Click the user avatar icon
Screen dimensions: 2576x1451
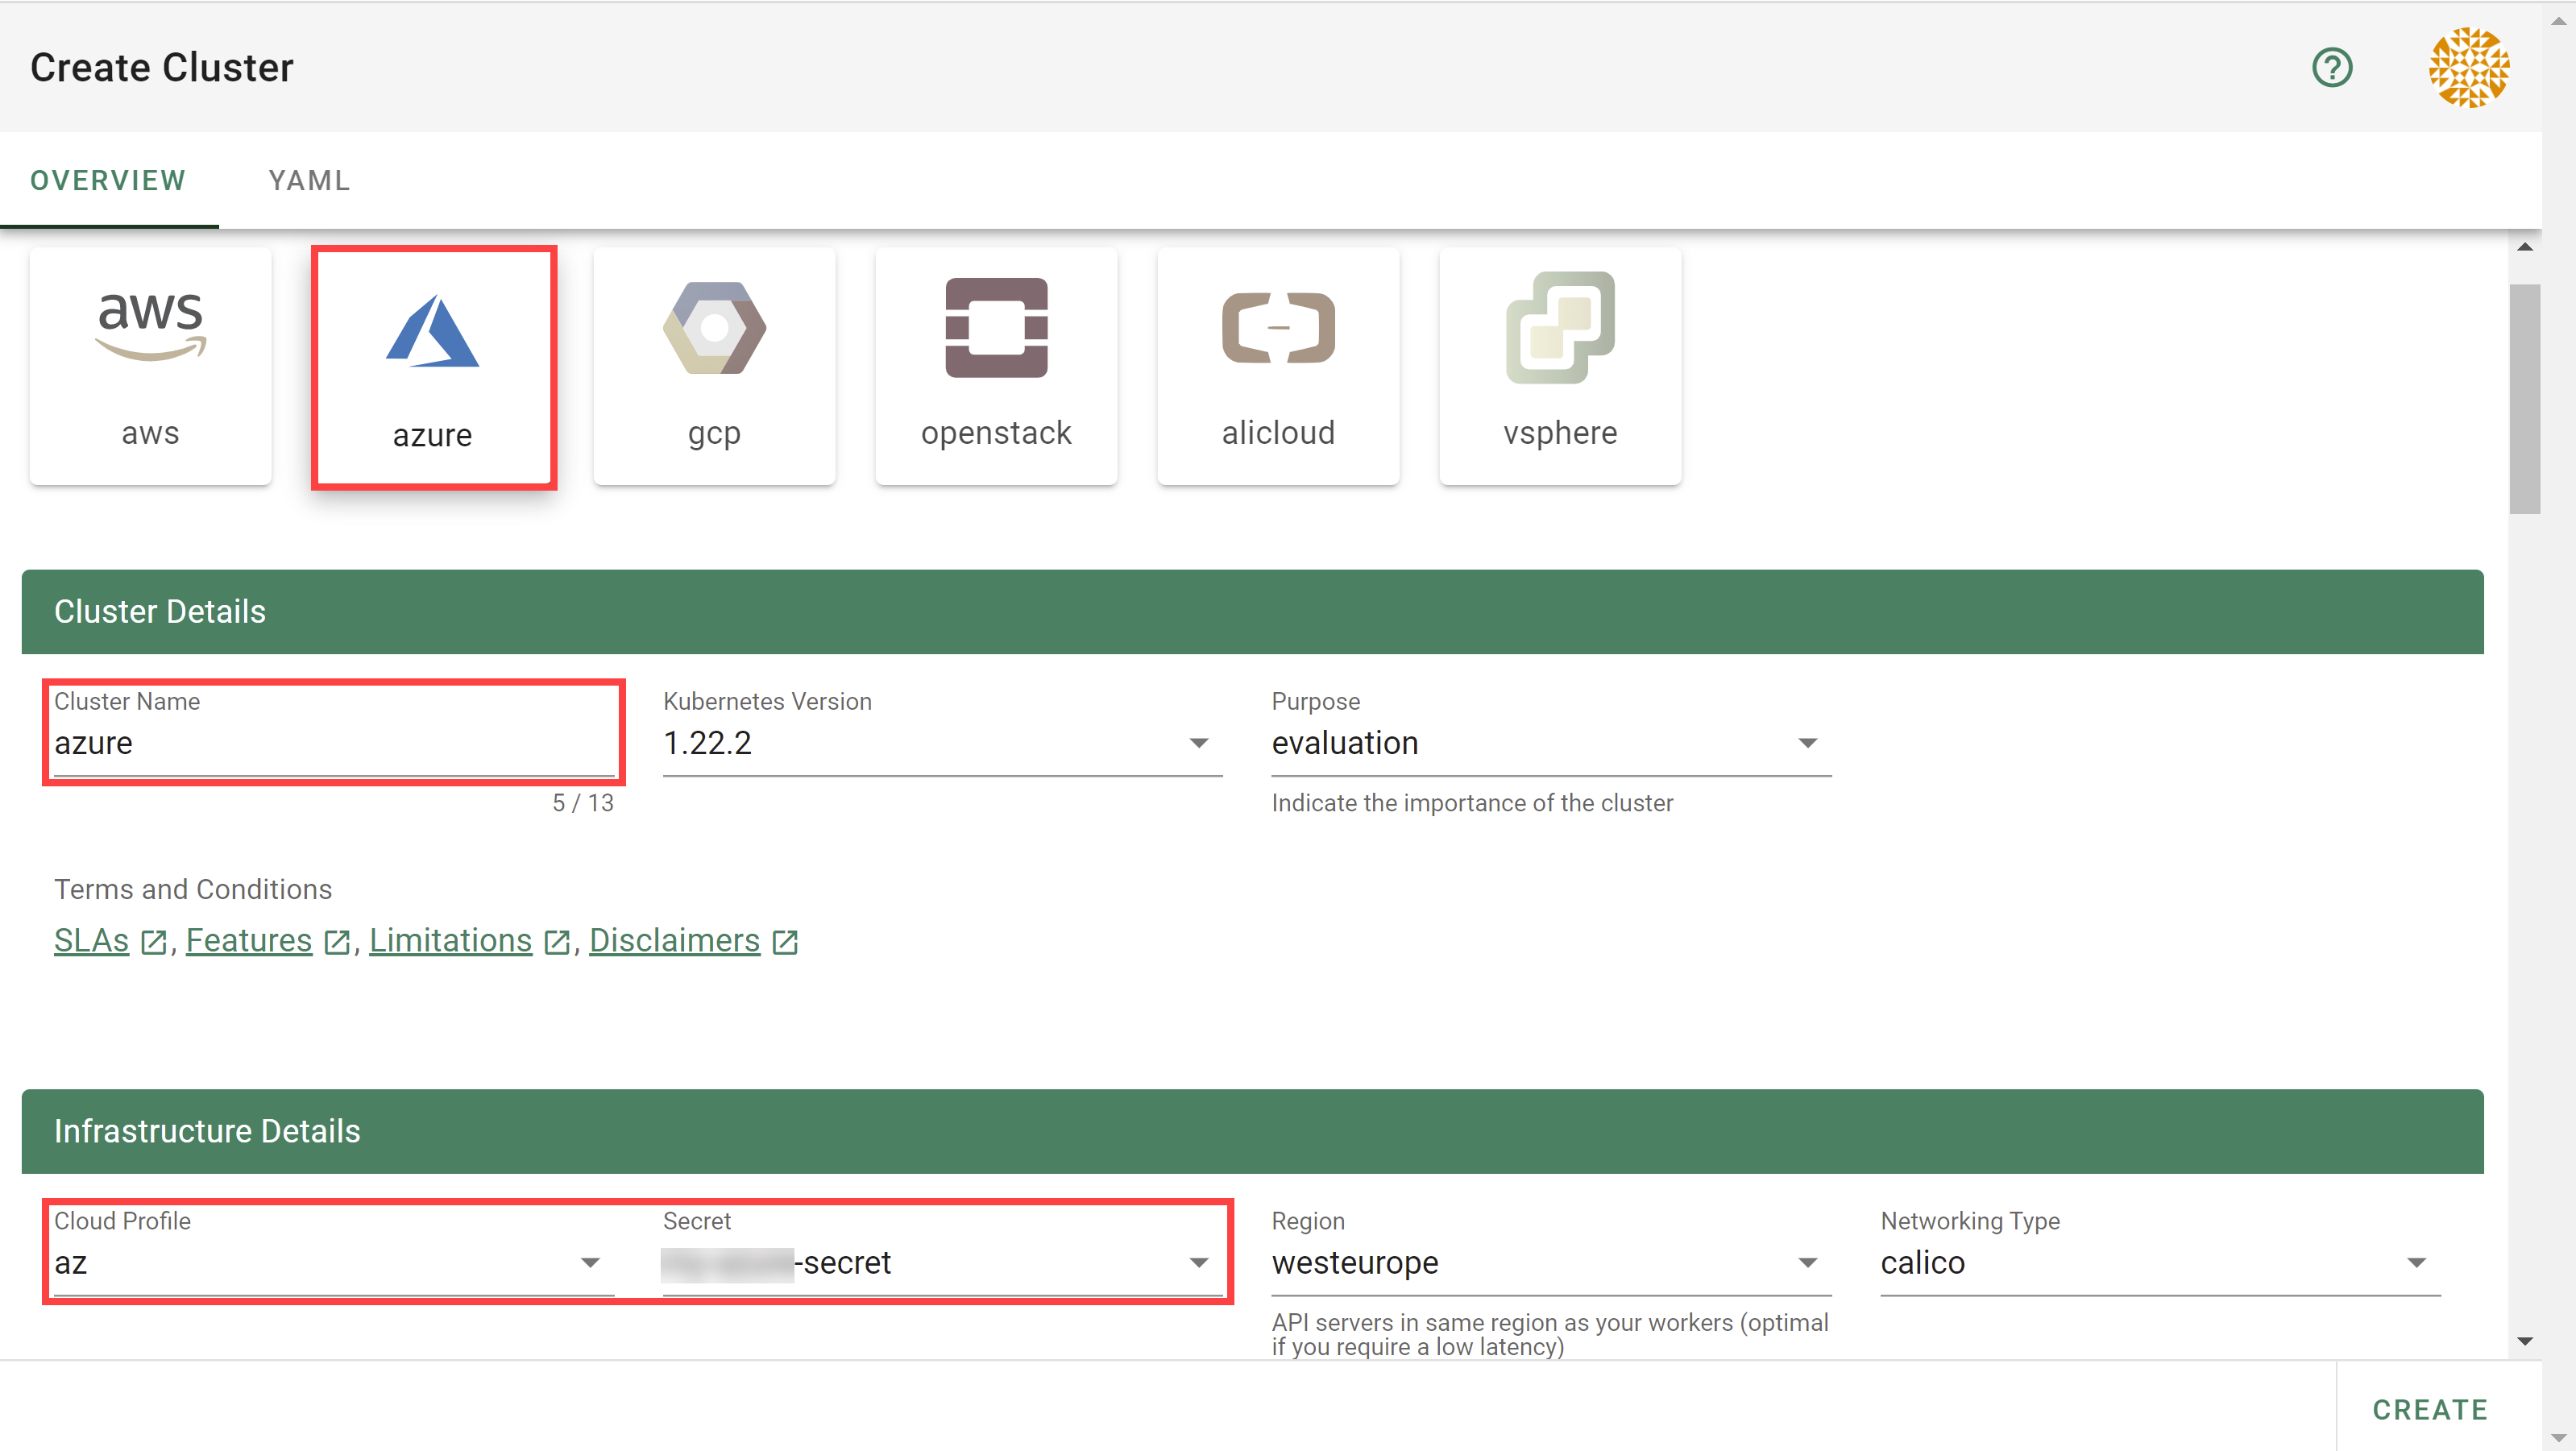[2468, 68]
